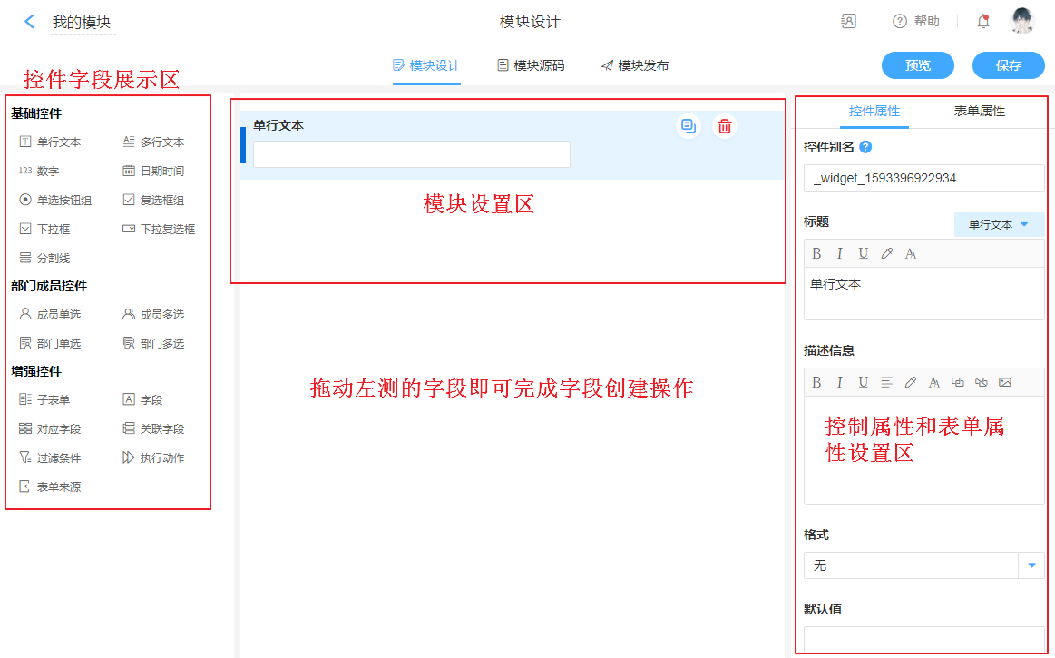Click the back arrow beside 我的模块
Viewport: 1055px width, 658px height.
(x=30, y=22)
